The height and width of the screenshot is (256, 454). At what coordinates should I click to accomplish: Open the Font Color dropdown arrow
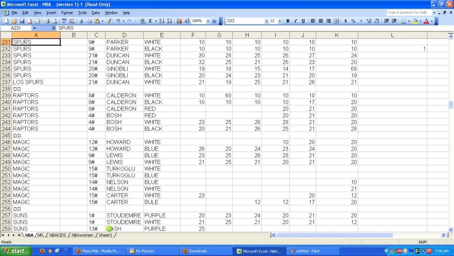pos(432,21)
